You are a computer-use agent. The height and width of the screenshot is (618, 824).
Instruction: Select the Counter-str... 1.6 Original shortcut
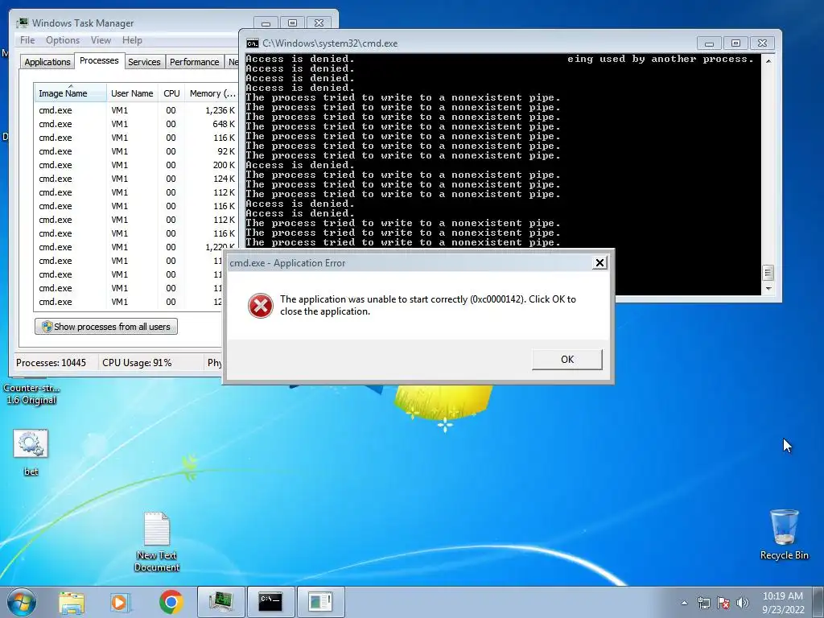pos(31,393)
